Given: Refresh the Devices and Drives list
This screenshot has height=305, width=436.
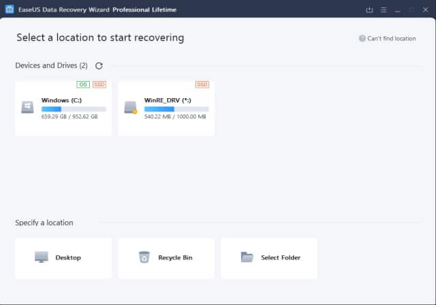Looking at the screenshot, I should point(99,66).
